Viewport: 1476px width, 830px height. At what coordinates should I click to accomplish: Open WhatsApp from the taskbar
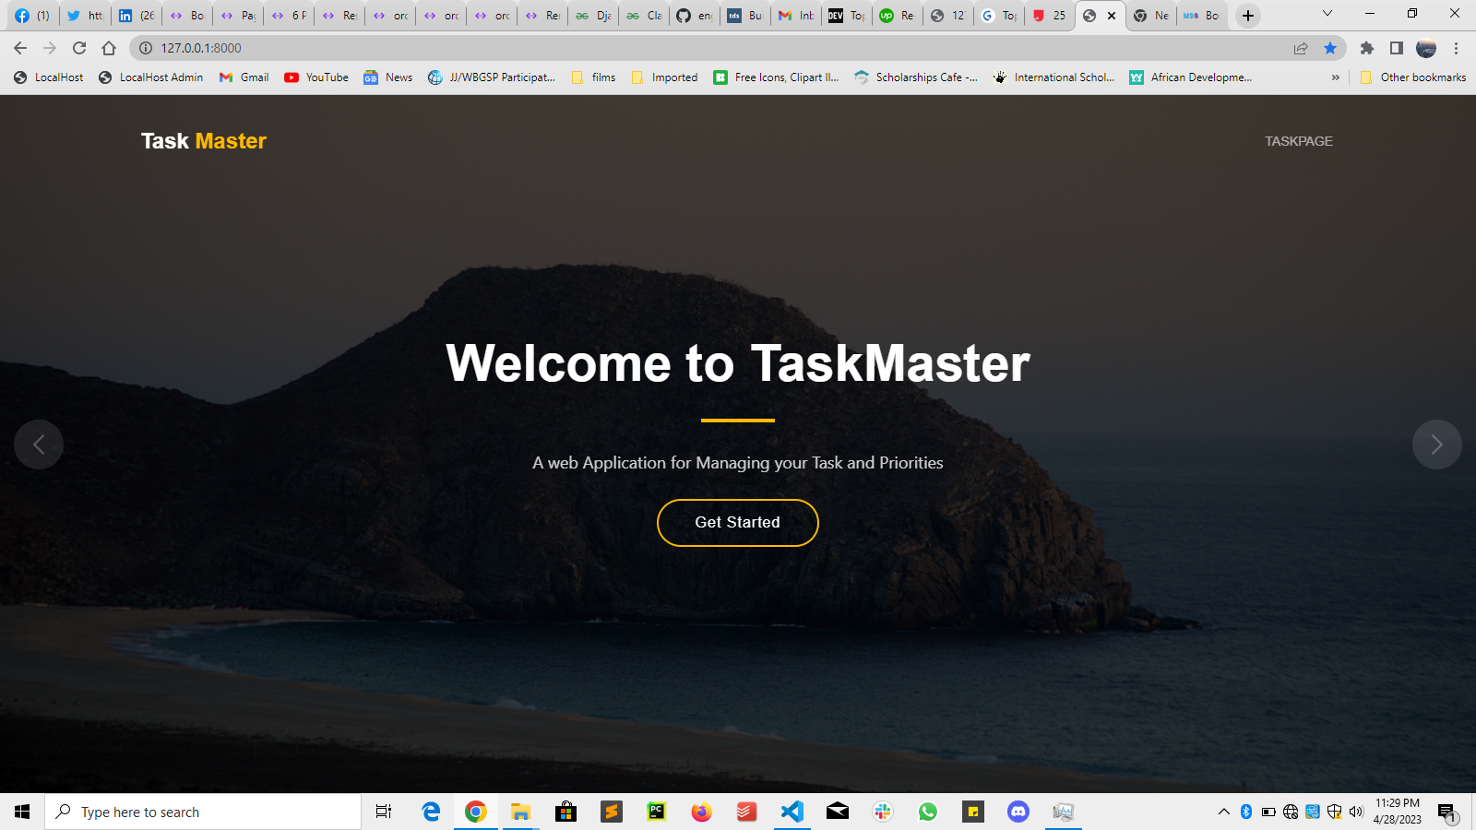(928, 812)
